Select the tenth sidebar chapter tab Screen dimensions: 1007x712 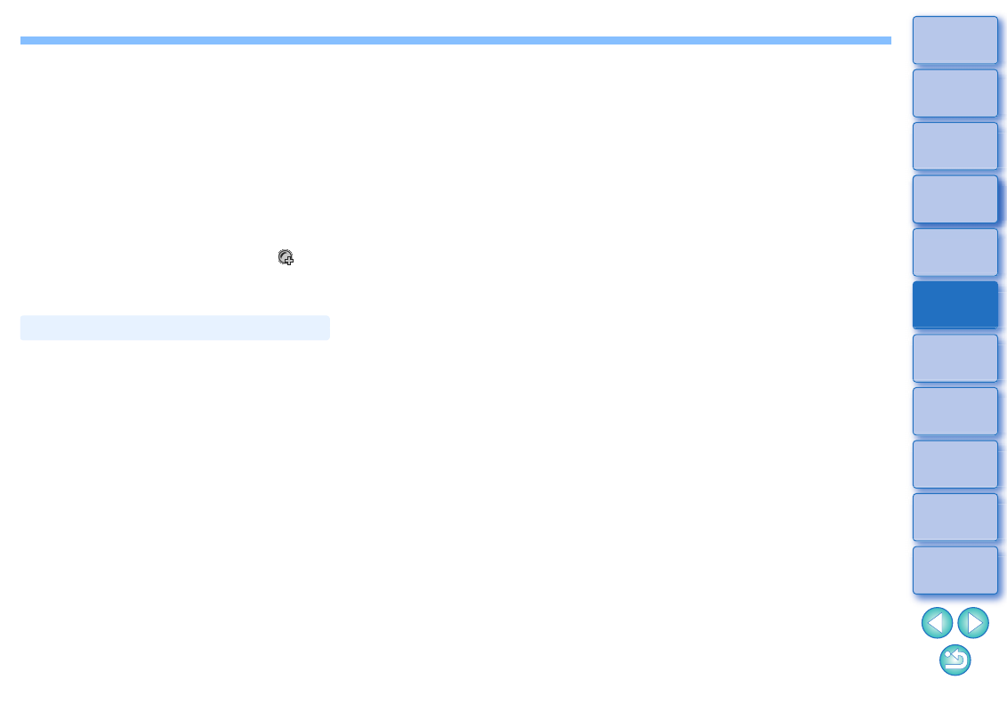click(955, 517)
